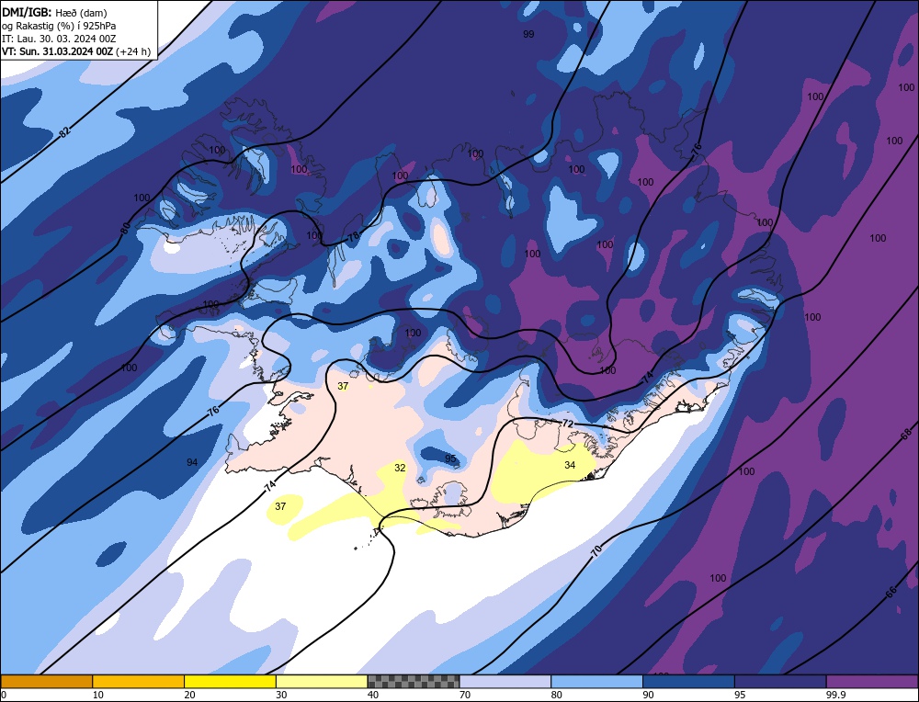Click the light blue 80–90 legend swatch
This screenshot has width=919, height=702.
pos(596,682)
